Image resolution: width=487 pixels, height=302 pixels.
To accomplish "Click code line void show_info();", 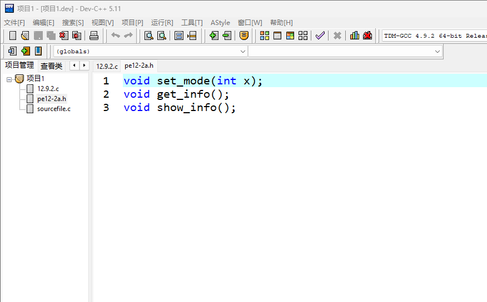I will point(180,108).
